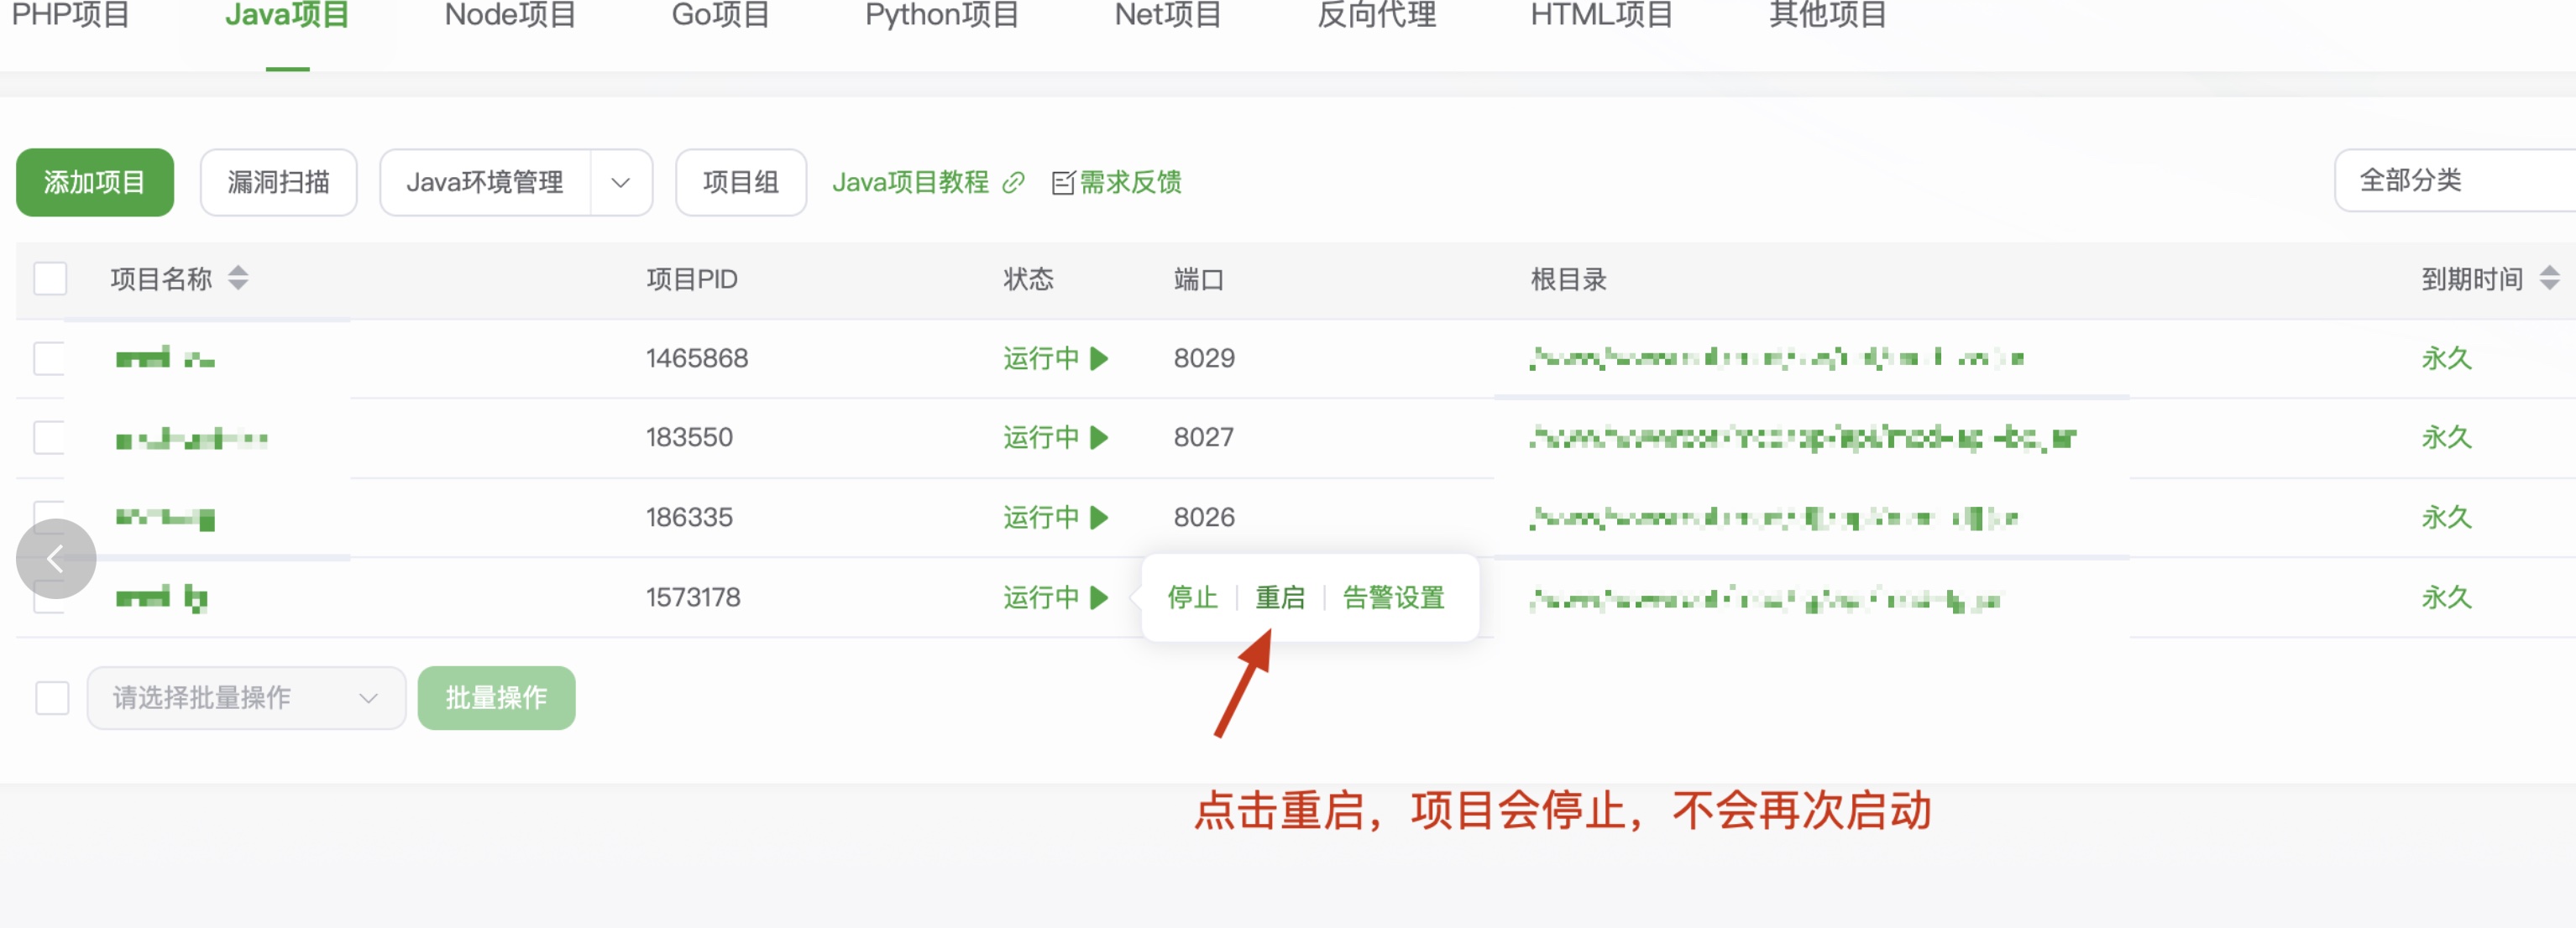The height and width of the screenshot is (928, 2576).
Task: Click the left collapse arrow circle on screen edge
Action: (55, 559)
